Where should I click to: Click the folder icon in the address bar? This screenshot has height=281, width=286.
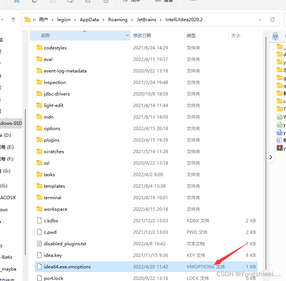tap(28, 19)
